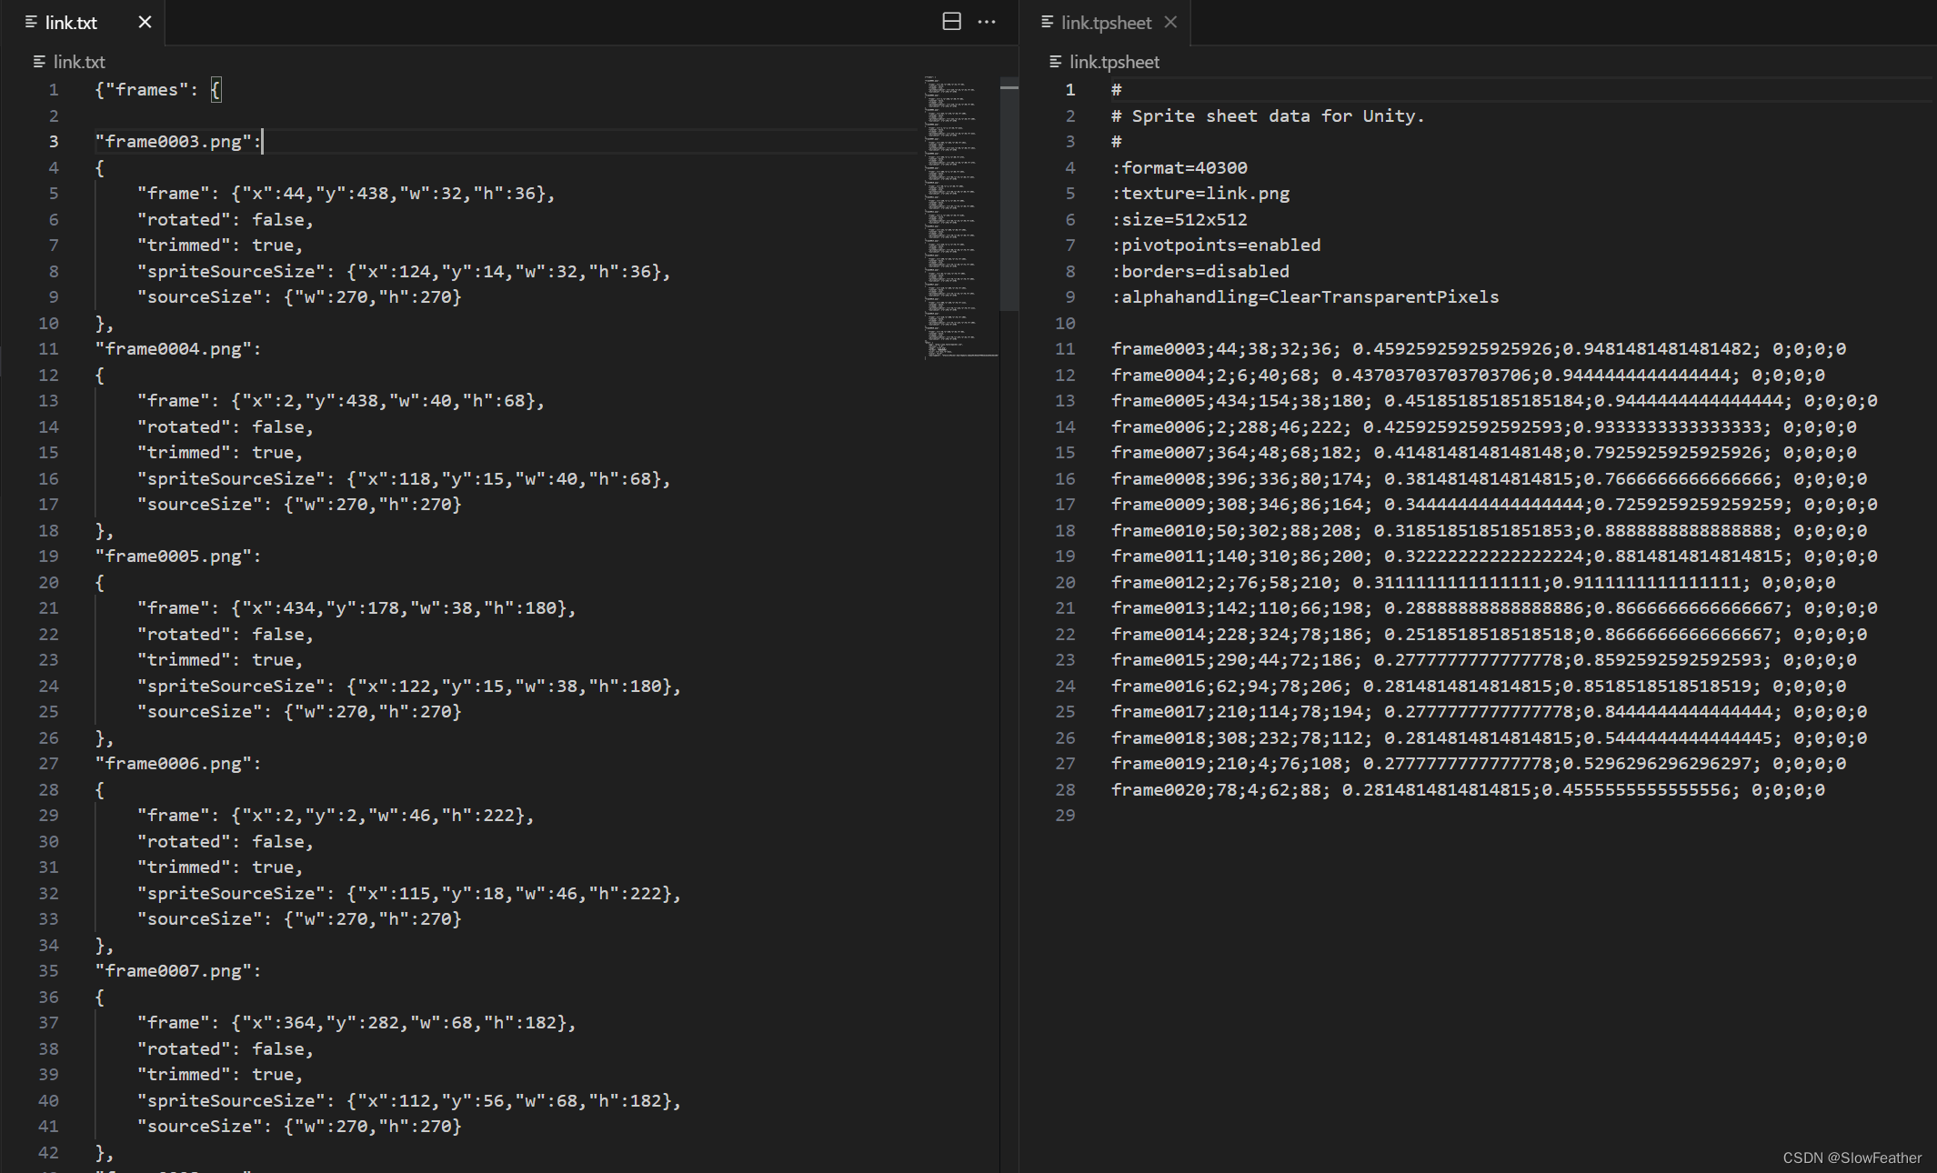Place cursor on "frame0007.png": line
This screenshot has width=1937, height=1173.
(x=178, y=970)
